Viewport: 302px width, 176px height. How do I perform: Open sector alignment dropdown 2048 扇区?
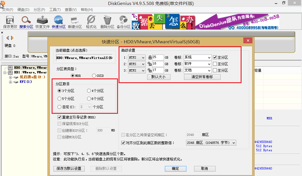click(x=211, y=143)
